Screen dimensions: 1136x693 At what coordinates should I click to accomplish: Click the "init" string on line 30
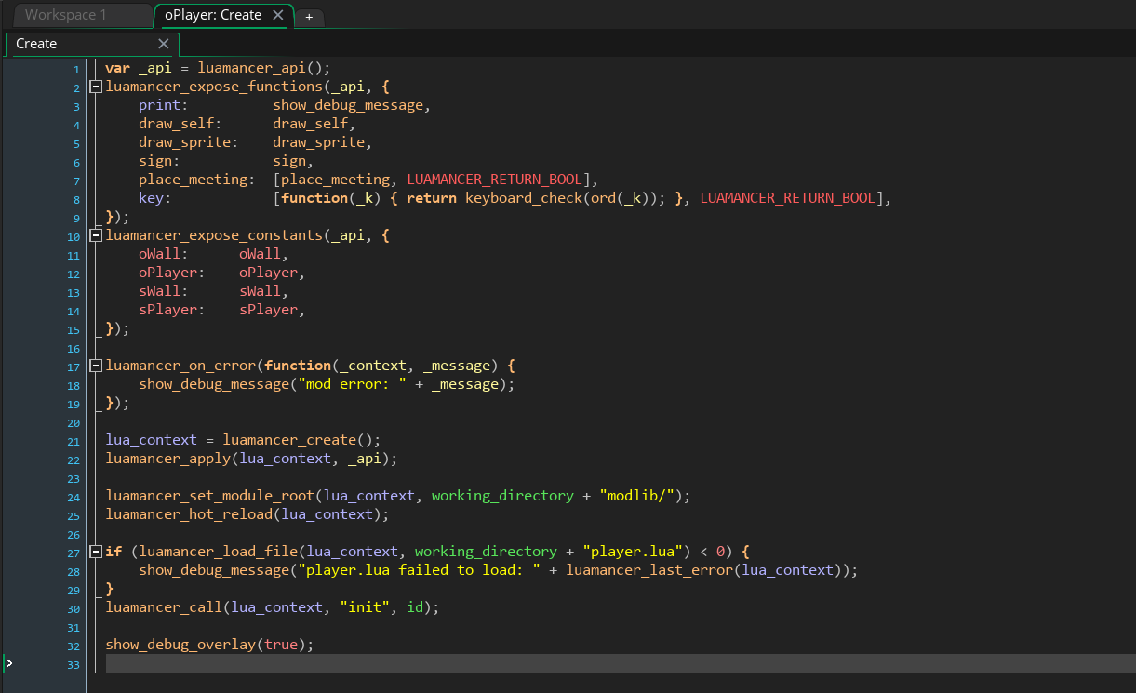click(365, 607)
